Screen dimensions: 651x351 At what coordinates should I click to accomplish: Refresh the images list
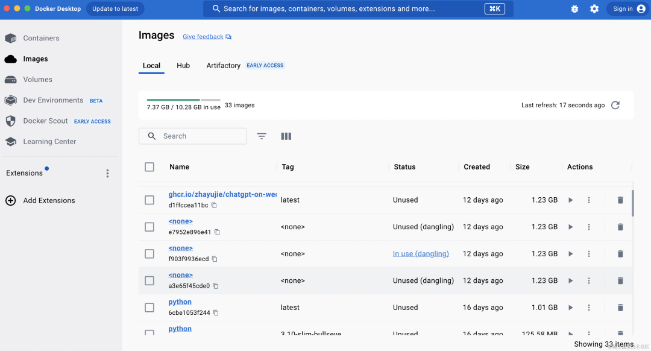coord(615,105)
